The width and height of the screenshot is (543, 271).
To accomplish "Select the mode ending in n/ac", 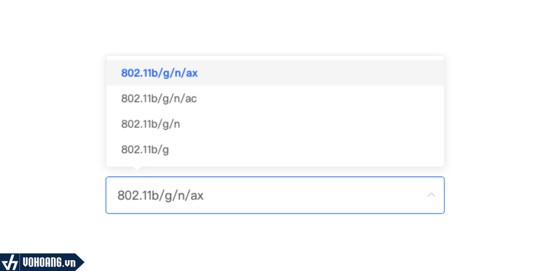I will pyautogui.click(x=159, y=98).
